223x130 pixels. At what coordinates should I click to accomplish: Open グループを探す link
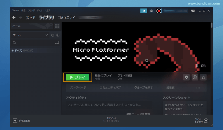point(144,87)
